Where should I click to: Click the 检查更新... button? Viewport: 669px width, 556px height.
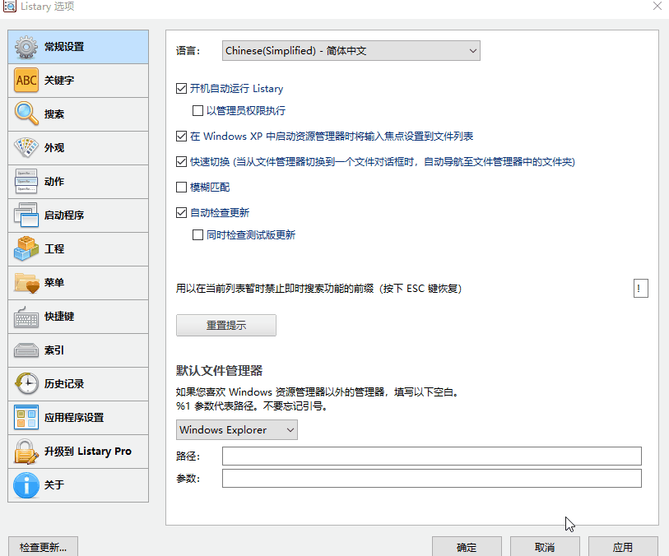[x=43, y=547]
